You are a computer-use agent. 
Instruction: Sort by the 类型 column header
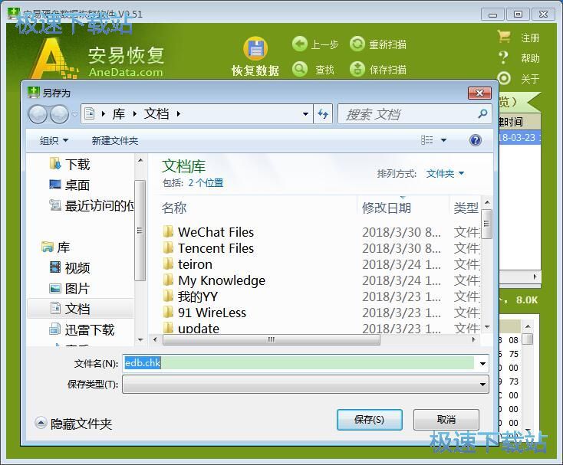tap(466, 208)
